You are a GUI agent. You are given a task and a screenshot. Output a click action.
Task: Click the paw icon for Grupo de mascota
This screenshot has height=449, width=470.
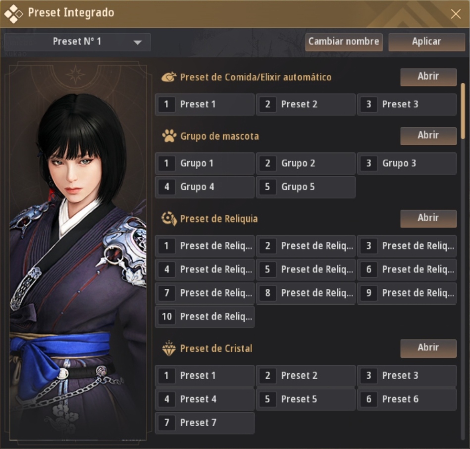click(x=169, y=136)
